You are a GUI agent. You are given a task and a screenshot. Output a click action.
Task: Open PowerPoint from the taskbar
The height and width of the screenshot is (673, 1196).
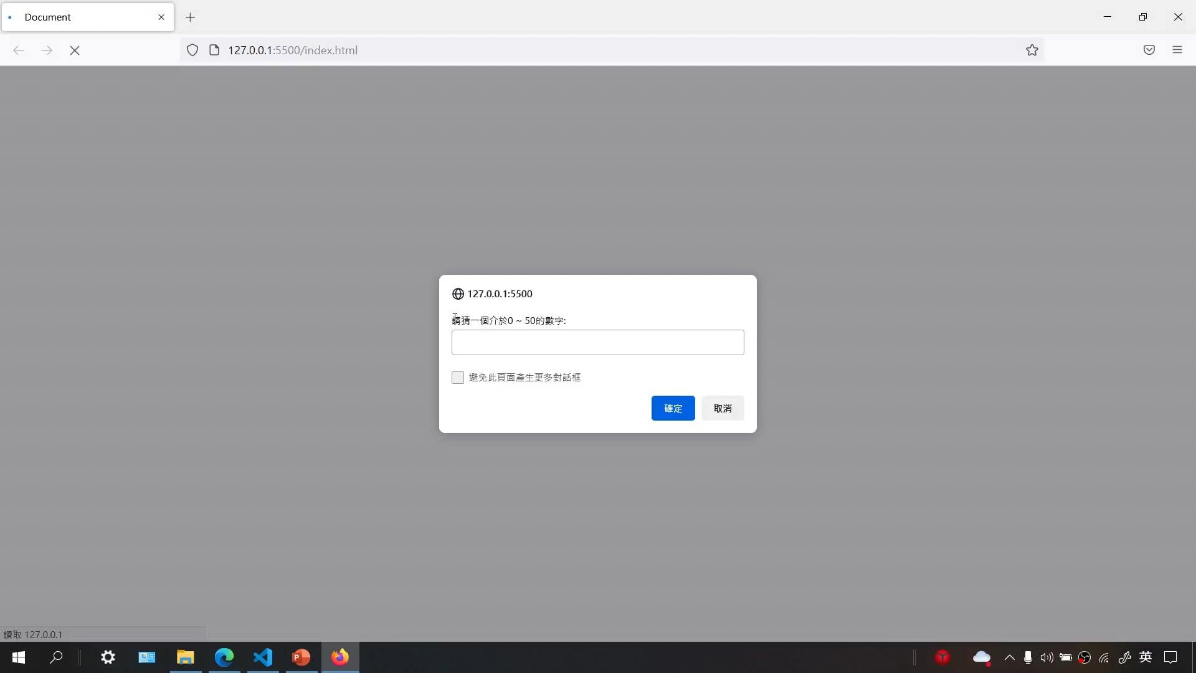pyautogui.click(x=301, y=657)
